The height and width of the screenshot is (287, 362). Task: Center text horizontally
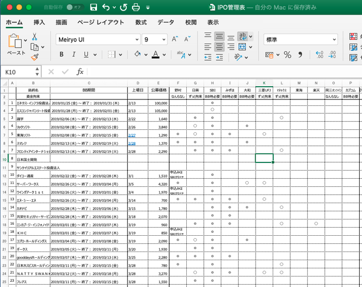point(220,47)
